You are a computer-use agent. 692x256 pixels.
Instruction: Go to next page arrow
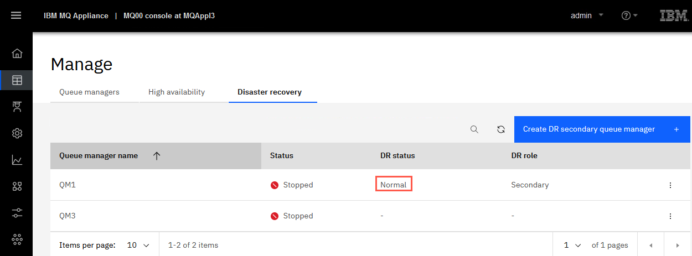point(678,245)
